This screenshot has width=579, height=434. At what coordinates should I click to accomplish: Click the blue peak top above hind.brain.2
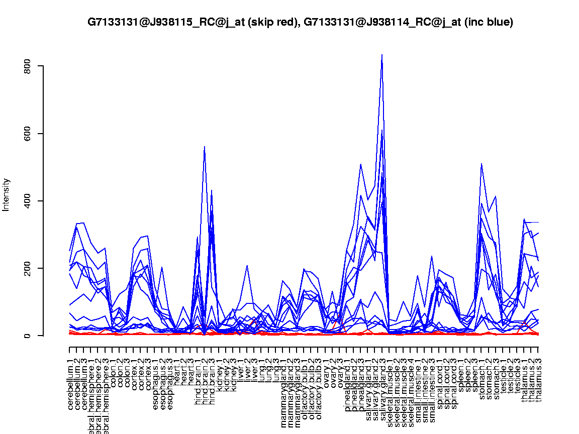coord(204,147)
